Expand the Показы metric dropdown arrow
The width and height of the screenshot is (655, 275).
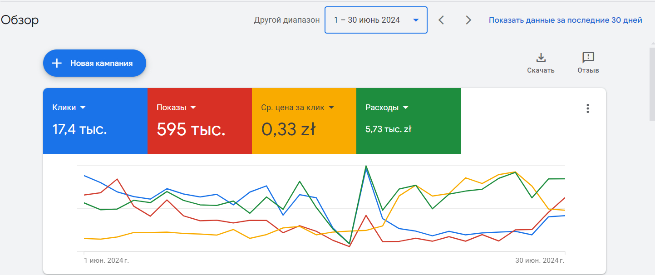(193, 108)
